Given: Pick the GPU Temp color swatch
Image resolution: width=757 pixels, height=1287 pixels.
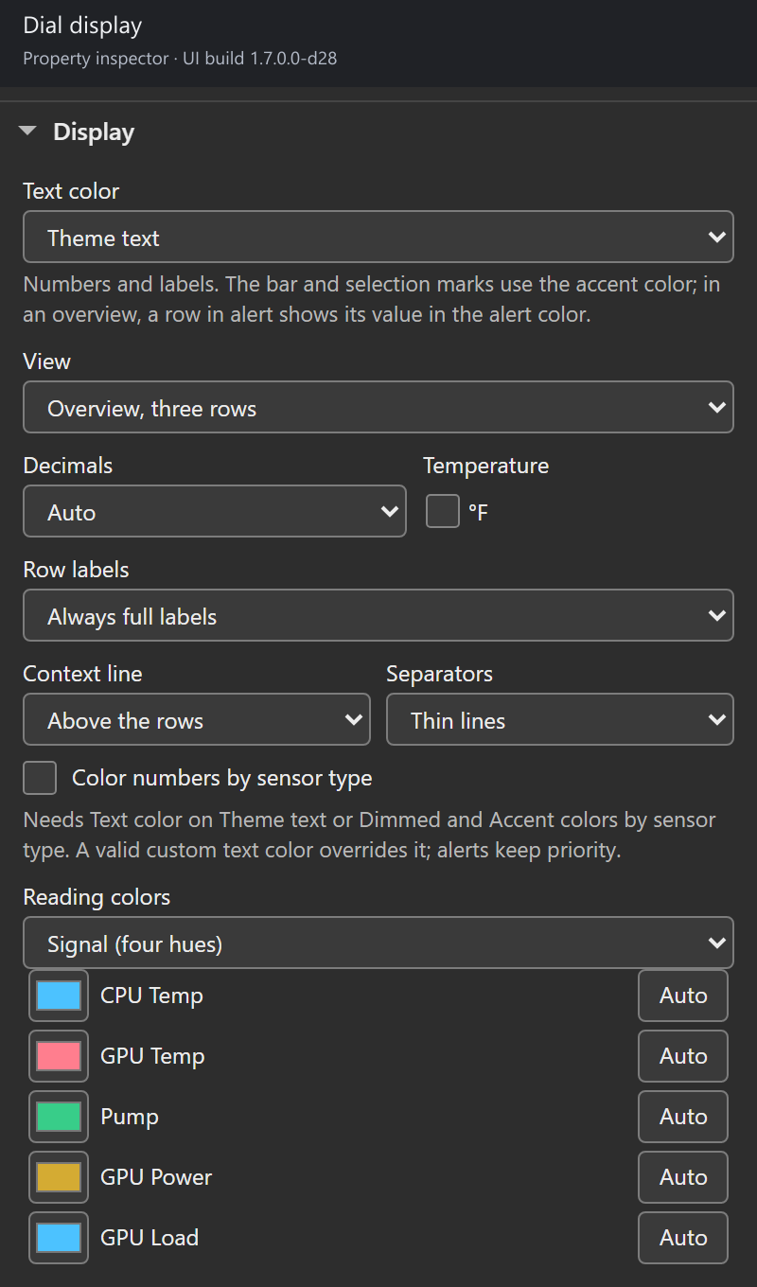Looking at the screenshot, I should (59, 1056).
